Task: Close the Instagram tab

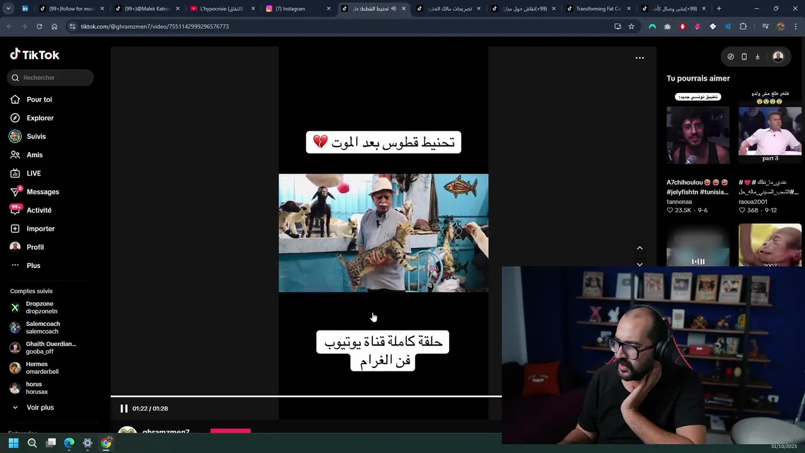Action: (328, 9)
